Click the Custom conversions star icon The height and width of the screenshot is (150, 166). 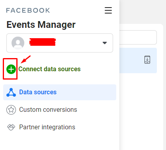(11, 110)
